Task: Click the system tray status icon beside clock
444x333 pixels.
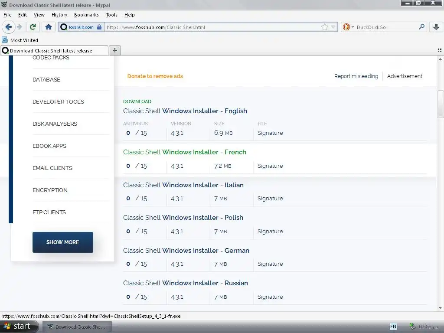Action: (412, 326)
